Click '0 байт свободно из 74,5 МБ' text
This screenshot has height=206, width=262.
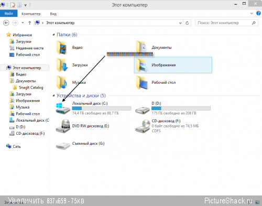(175, 126)
